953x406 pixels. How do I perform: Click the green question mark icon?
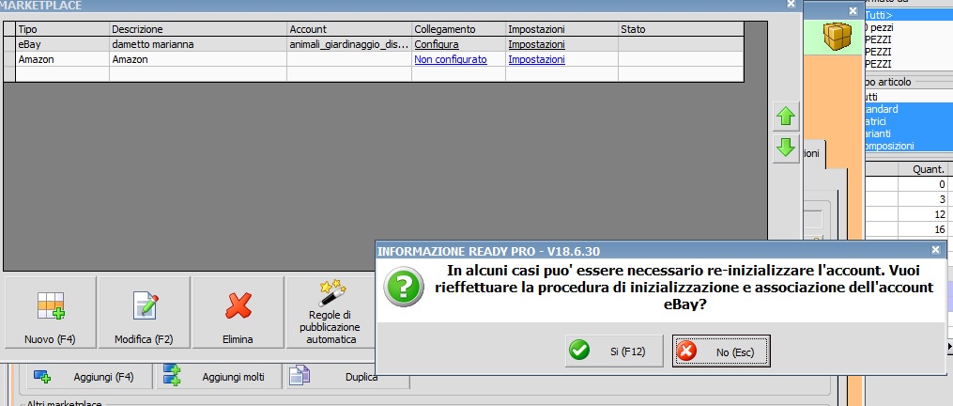(x=404, y=287)
